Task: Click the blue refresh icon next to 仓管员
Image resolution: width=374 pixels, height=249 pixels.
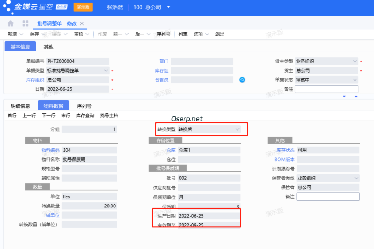Action: click(242, 79)
